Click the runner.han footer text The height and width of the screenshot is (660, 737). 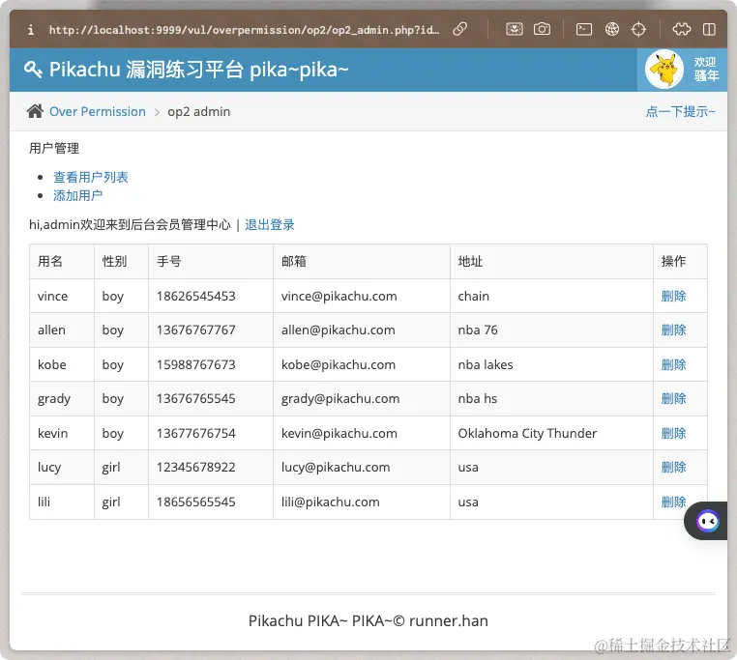(x=449, y=621)
